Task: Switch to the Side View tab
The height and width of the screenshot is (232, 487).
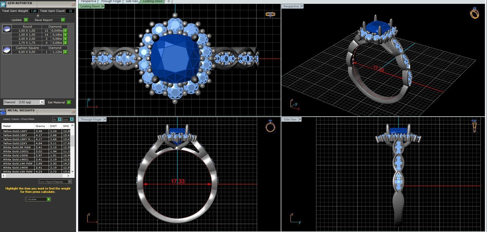Action: point(132,1)
